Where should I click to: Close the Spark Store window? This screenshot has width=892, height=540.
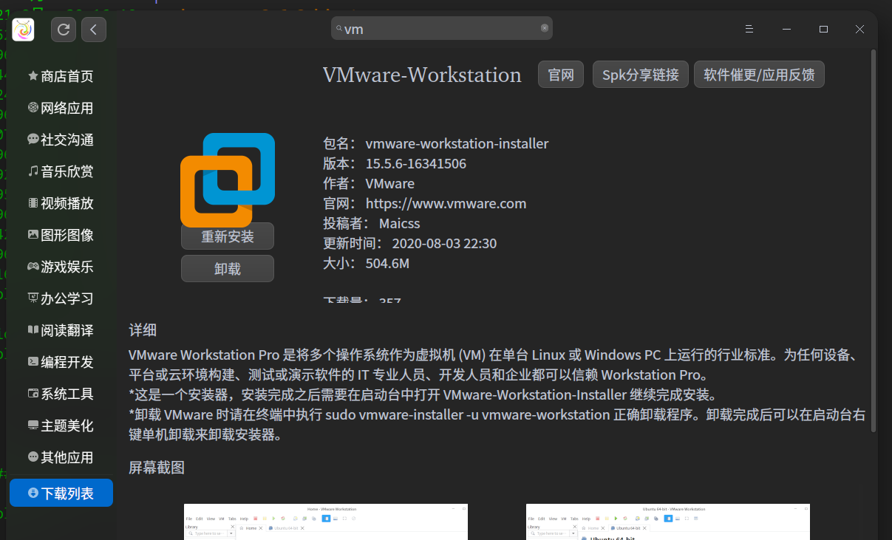click(859, 30)
